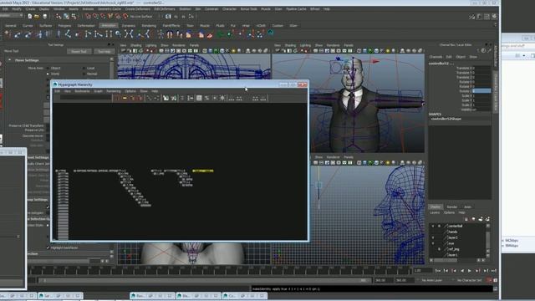Viewport: 535px width, 301px height.
Task: Toggle the Highlight backfaces checkbox
Action: tap(48, 247)
